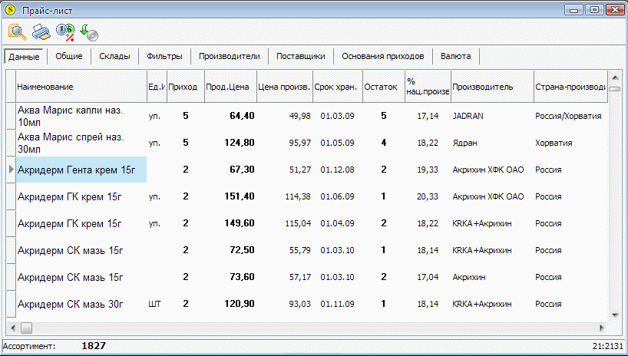Maximize the Прайс-лист window
Screen dimensions: 628x356
(594, 10)
